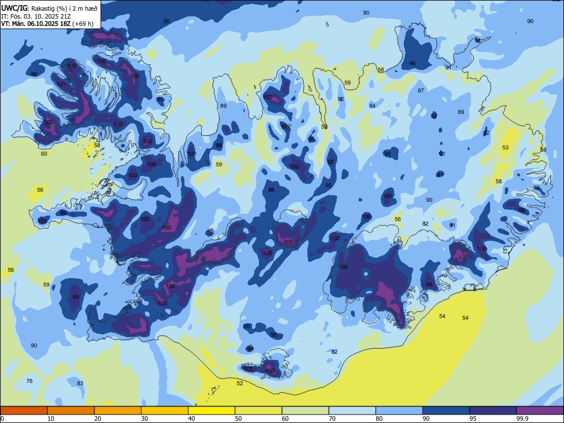Image resolution: width=564 pixels, height=423 pixels.
Task: Click the '76' humidity value on the map
Action: pyautogui.click(x=29, y=381)
